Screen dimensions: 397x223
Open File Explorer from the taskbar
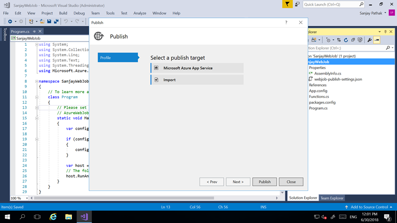point(68,216)
